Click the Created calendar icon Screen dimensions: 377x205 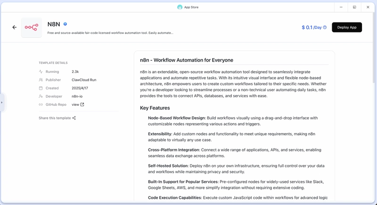pos(41,88)
